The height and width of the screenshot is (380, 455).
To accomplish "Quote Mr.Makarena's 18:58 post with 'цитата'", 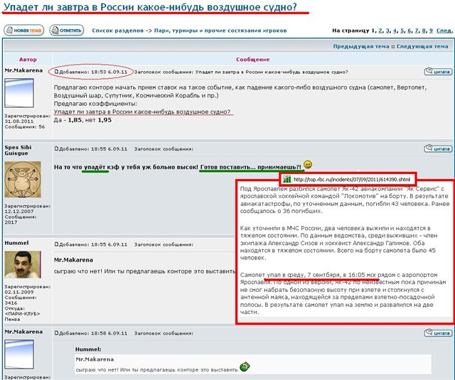I will (x=438, y=333).
